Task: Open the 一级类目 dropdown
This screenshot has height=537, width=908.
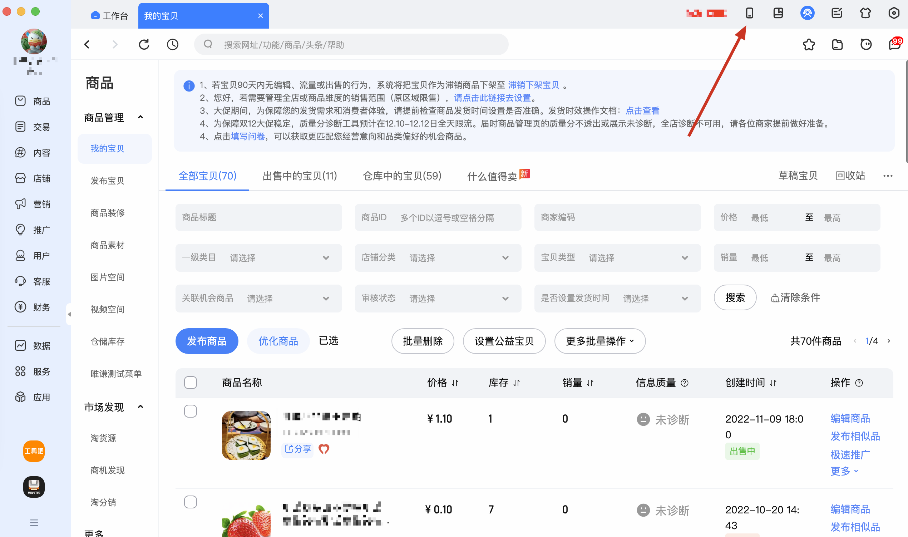Action: (x=258, y=258)
